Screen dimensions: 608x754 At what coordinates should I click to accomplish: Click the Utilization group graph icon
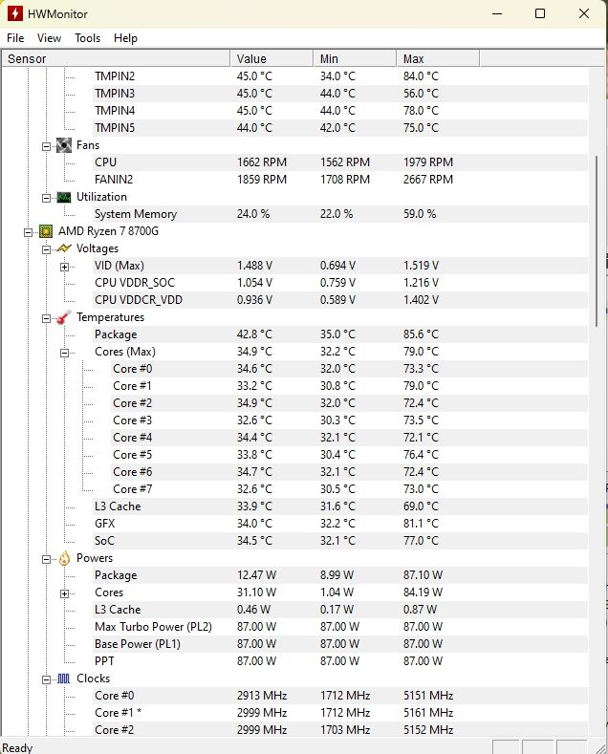point(64,197)
